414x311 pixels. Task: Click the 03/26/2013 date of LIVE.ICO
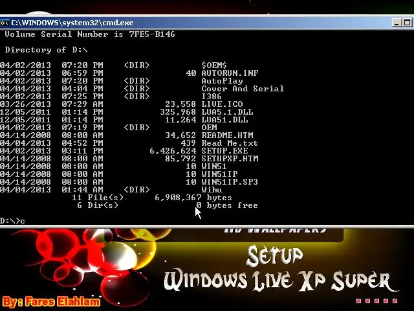pyautogui.click(x=25, y=104)
